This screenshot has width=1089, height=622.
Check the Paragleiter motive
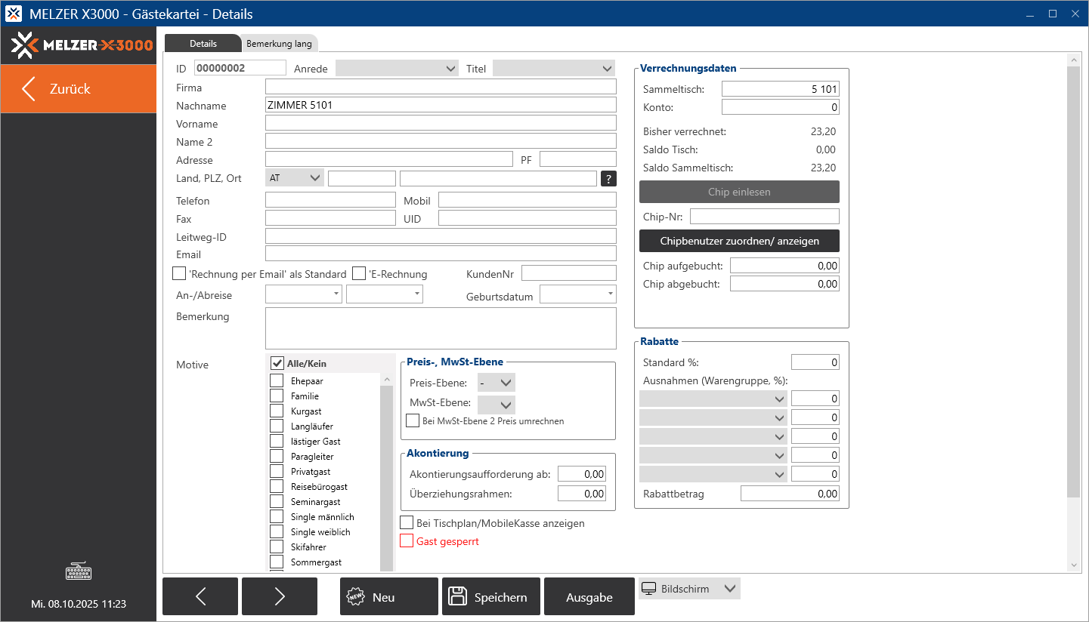pos(277,456)
